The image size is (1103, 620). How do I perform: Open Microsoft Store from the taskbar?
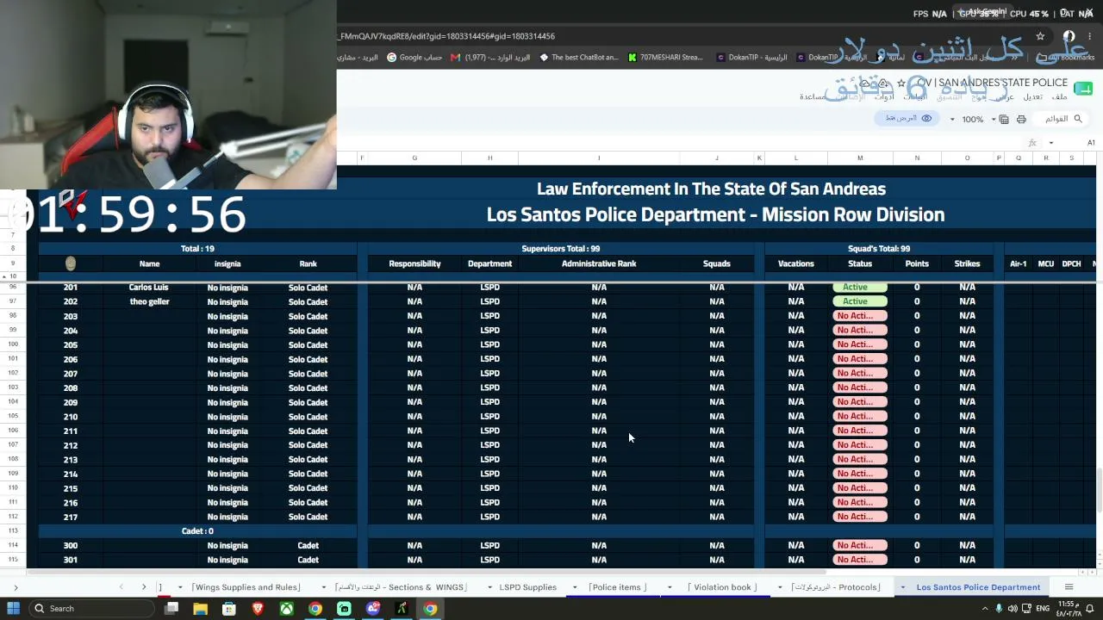[x=229, y=608]
